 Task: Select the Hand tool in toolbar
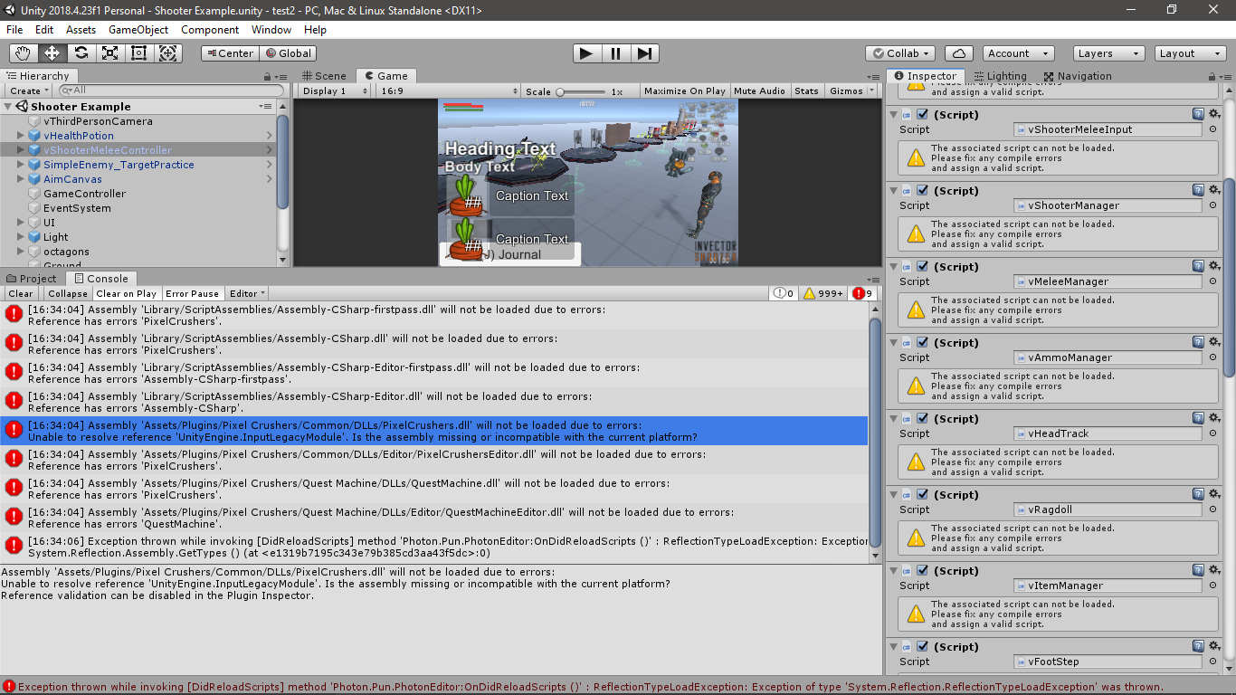click(x=24, y=53)
